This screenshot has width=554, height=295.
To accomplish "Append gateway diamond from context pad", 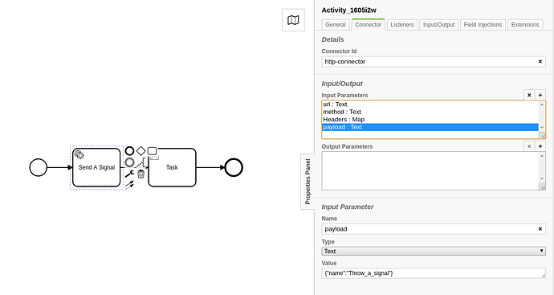I will coord(141,151).
